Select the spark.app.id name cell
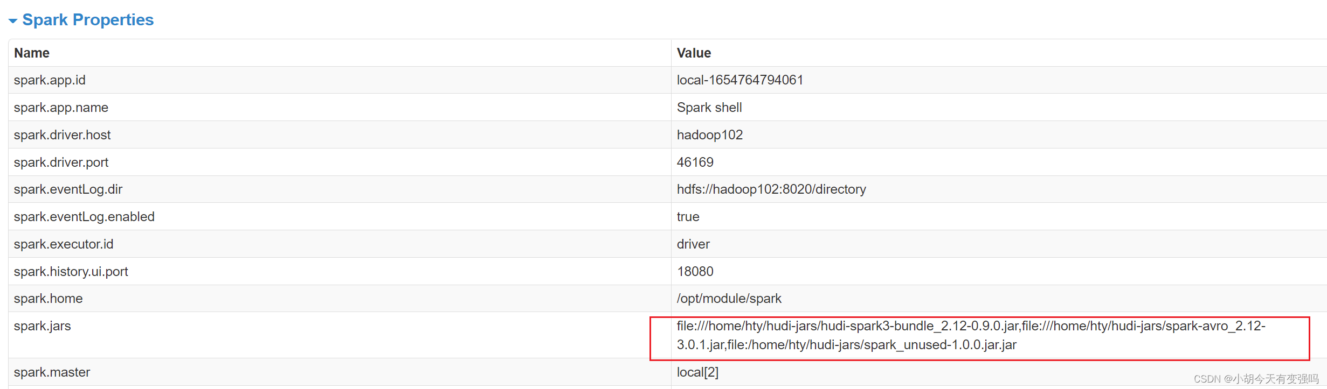 340,80
